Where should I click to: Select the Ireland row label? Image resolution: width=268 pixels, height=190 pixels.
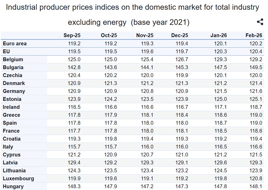[11, 107]
